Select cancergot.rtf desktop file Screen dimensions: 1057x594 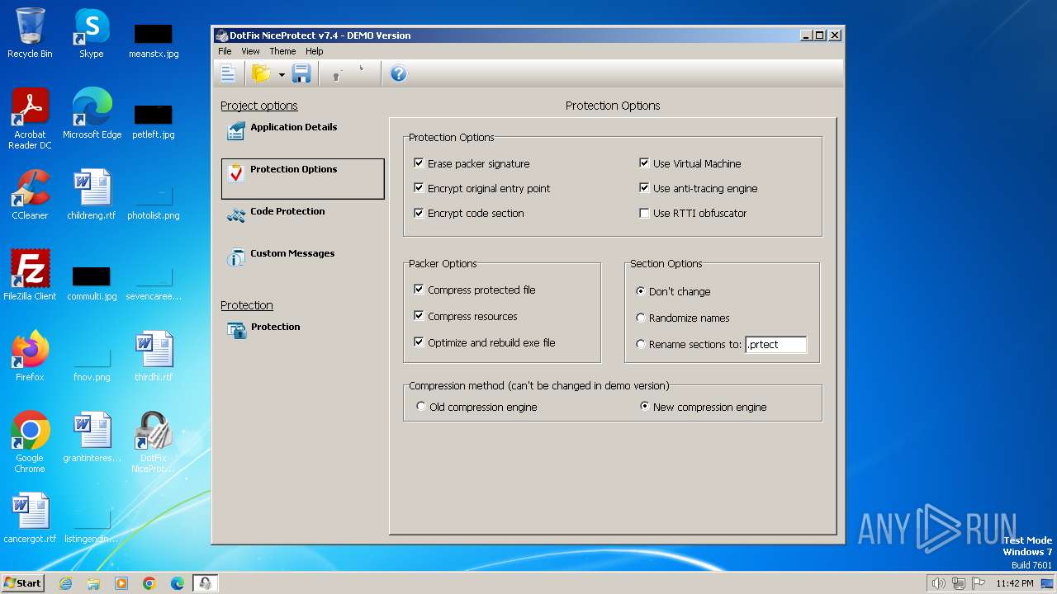point(30,518)
